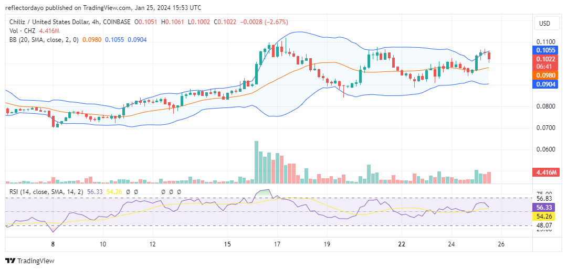Viewport: 567px width, 270px height.
Task: Click the 0.0800 price axis value
Action: point(544,106)
